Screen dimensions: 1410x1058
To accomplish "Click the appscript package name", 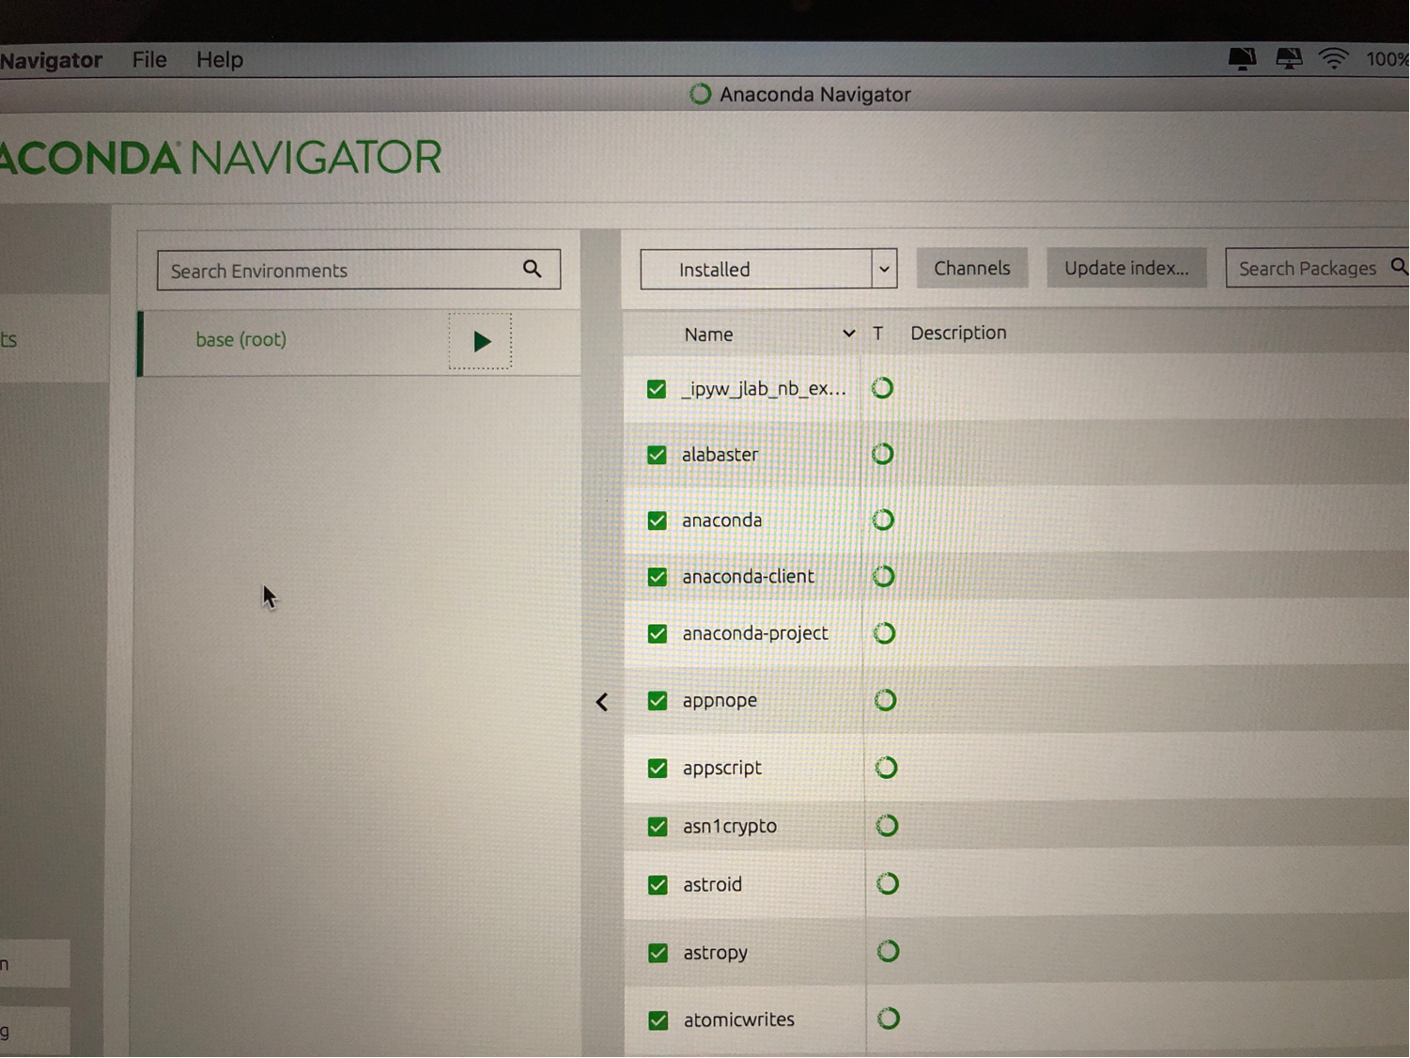I will point(721,768).
